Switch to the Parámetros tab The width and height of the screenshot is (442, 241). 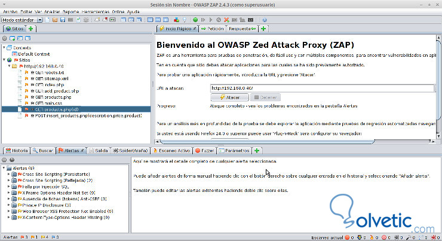[234, 151]
